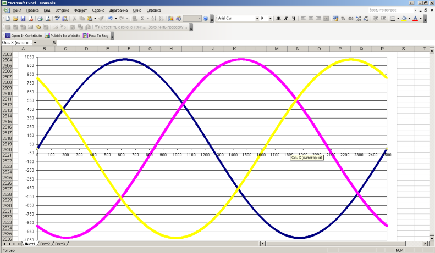The image size is (435, 253).
Task: Click the Sort Ascending icon
Action: (153, 19)
